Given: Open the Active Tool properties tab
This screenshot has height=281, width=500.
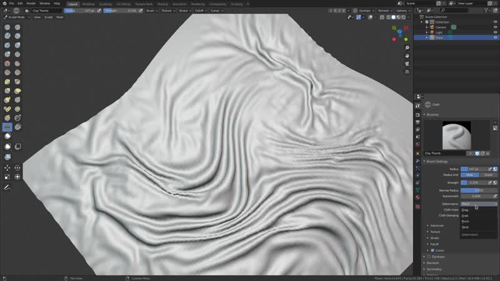Looking at the screenshot, I should (417, 106).
